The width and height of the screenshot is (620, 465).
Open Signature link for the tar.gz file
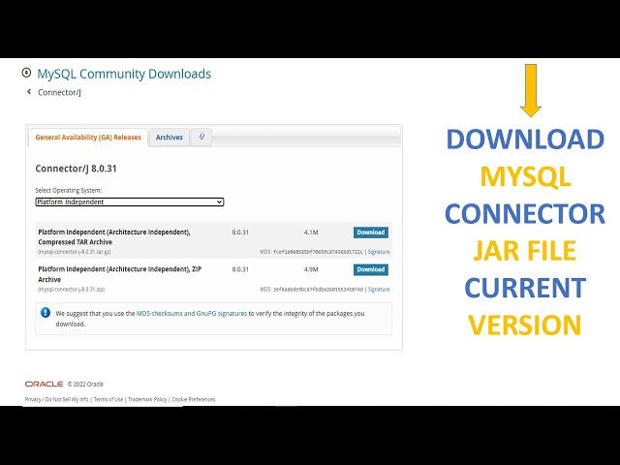379,252
